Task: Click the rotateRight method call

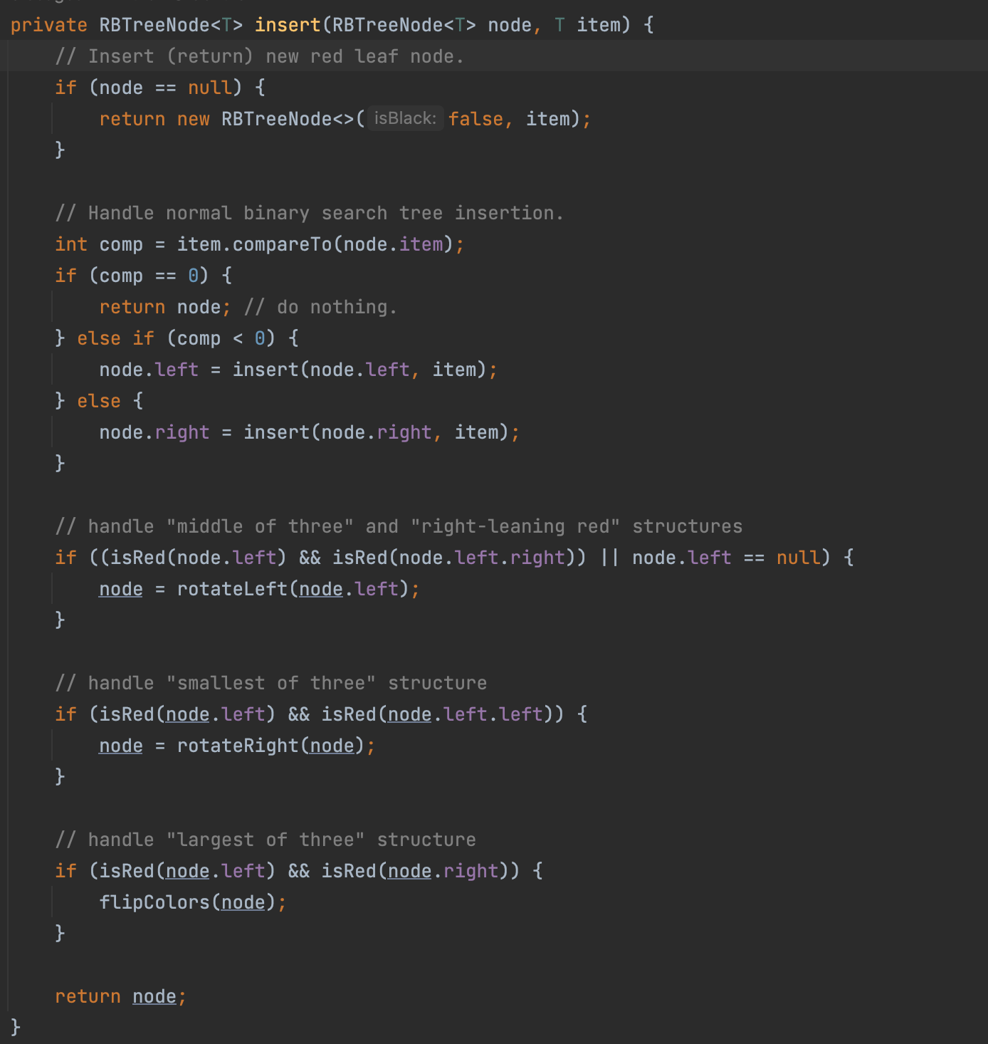Action: click(x=237, y=746)
